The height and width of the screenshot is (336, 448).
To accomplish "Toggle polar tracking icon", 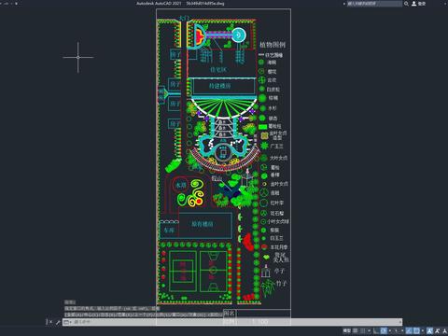I will pyautogui.click(x=384, y=330).
